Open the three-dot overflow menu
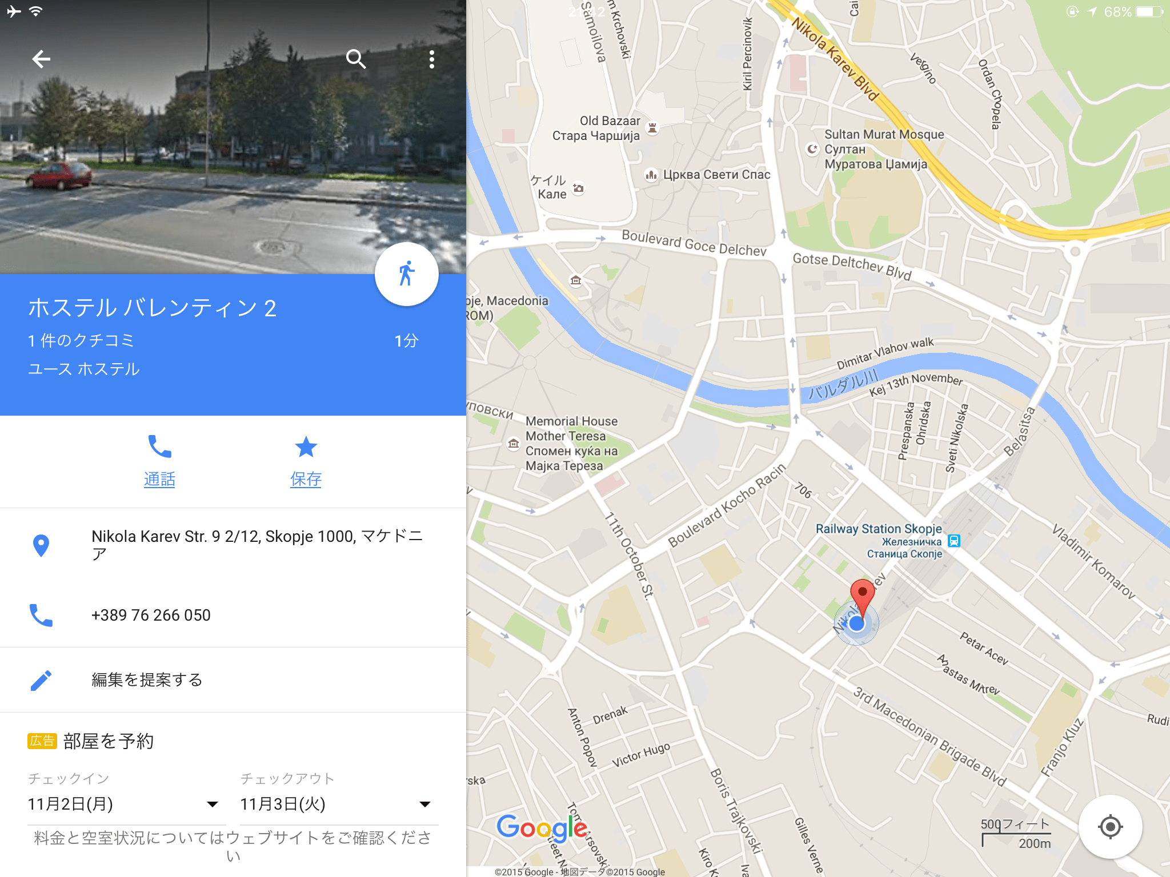The height and width of the screenshot is (877, 1170). (x=432, y=59)
